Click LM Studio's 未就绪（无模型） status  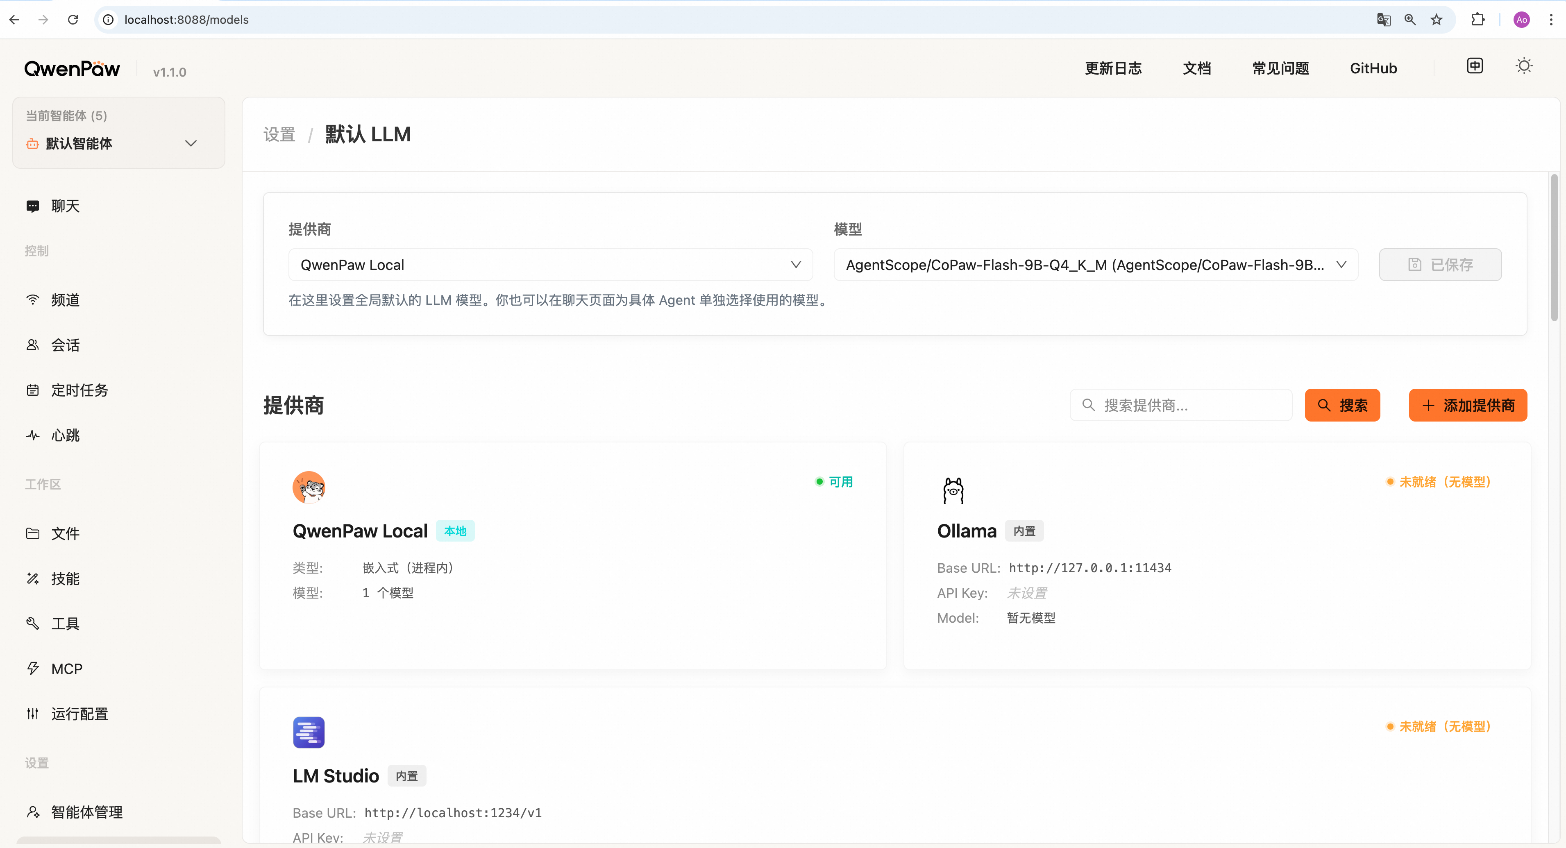1445,726
